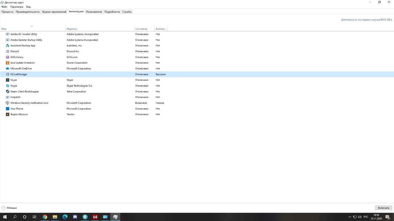Image resolution: width=394 pixels, height=221 pixels.
Task: Open the Windows Start menu
Action: 5,217
